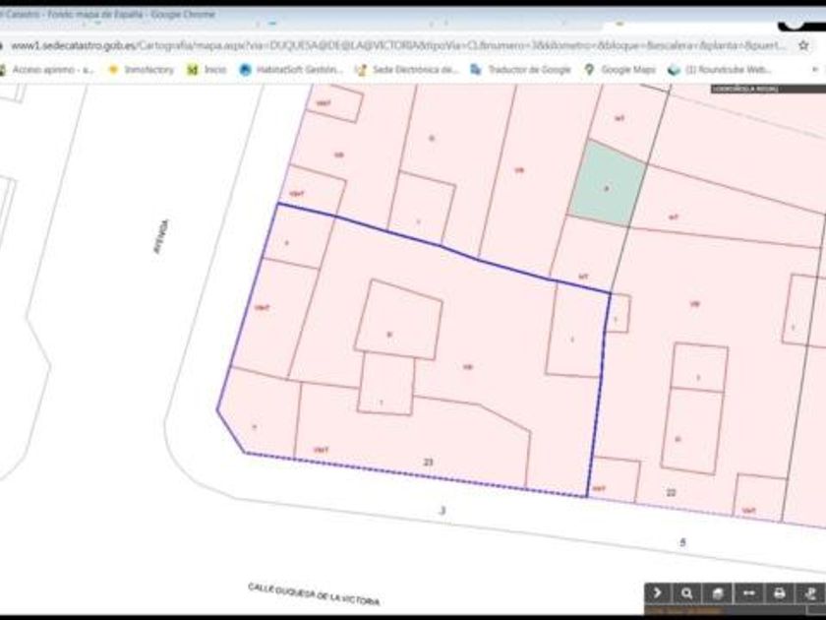Viewport: 826px width, 620px height.
Task: Click the last icon in map toolbar
Action: click(x=810, y=593)
